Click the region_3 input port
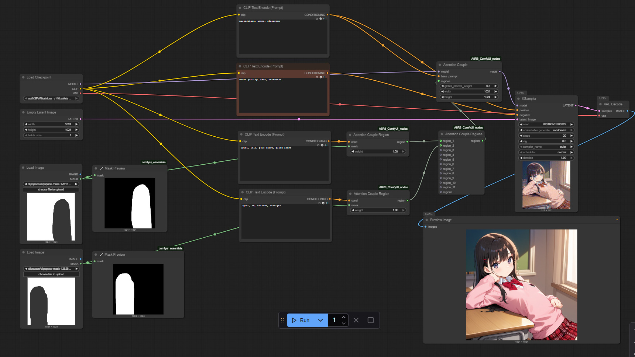Viewport: 635px width, 357px height. point(440,150)
